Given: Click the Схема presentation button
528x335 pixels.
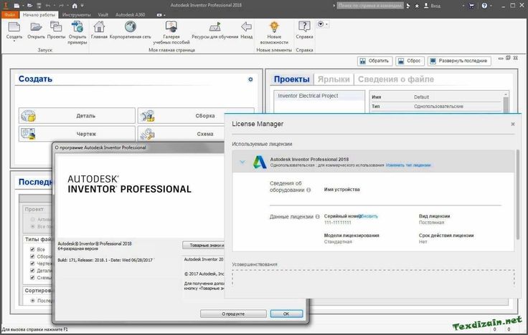Looking at the screenshot, I should [181, 134].
